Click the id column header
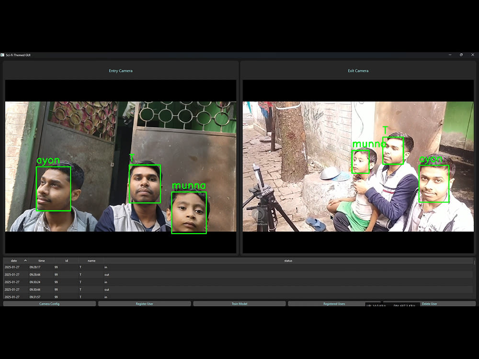This screenshot has height=359, width=479. pos(67,261)
